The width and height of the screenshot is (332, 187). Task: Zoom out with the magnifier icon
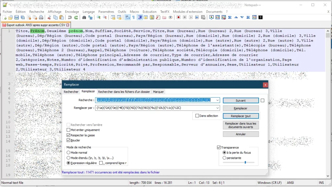tap(105, 18)
